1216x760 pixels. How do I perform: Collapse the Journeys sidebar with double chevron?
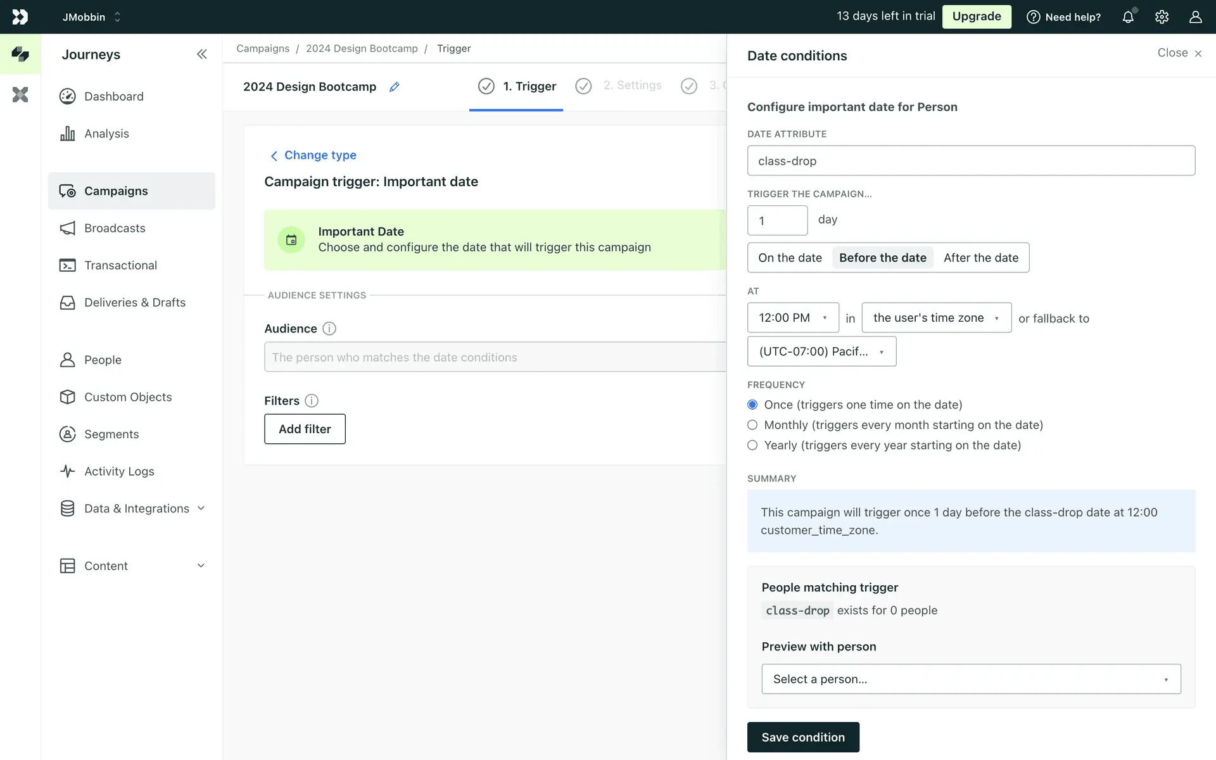[201, 54]
